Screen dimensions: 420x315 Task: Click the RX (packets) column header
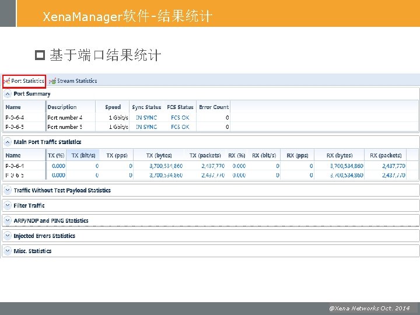click(386, 155)
